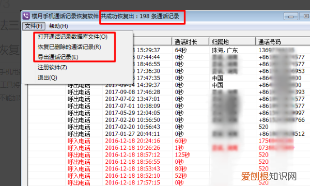The width and height of the screenshot is (310, 186).
Task: Click the 125秒 duration cell
Action: pos(182,155)
